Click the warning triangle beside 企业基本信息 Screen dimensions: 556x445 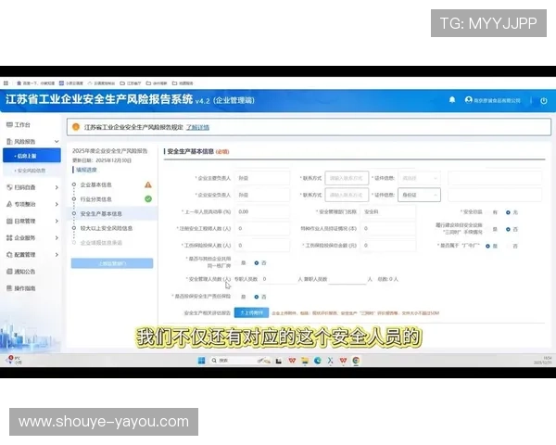click(148, 184)
